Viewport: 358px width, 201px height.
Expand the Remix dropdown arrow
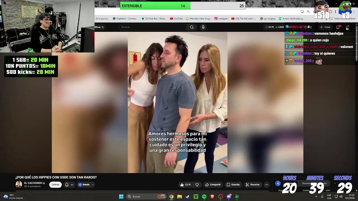(x=93, y=185)
